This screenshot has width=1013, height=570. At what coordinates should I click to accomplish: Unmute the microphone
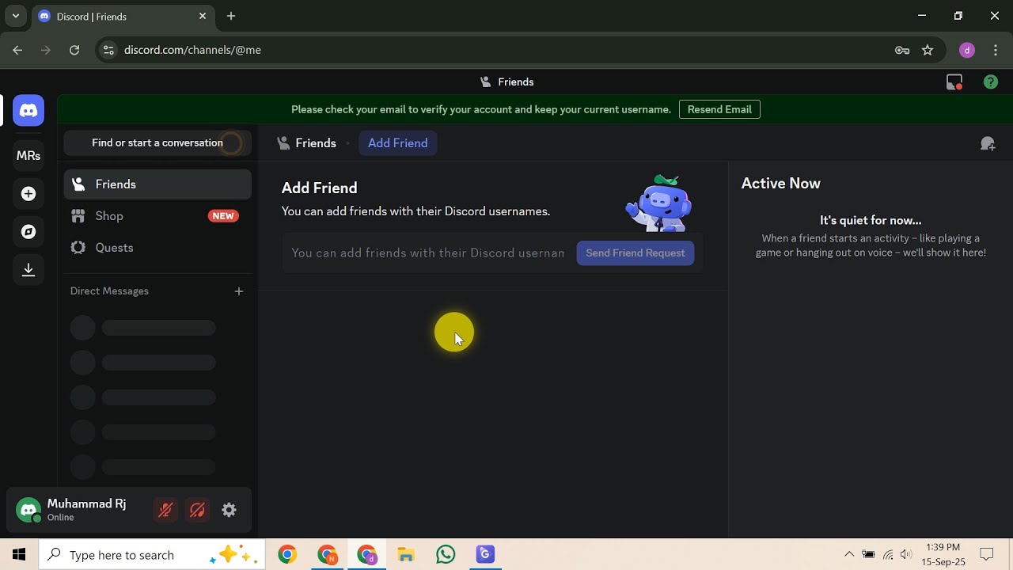click(165, 511)
